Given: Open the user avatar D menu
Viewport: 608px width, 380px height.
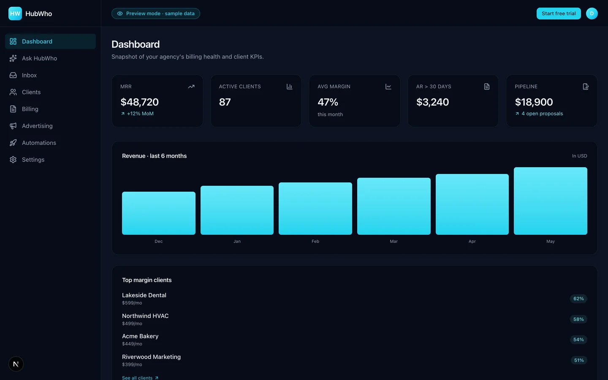Looking at the screenshot, I should 592,14.
